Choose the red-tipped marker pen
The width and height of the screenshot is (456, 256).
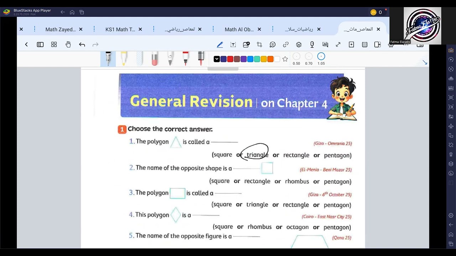[185, 58]
